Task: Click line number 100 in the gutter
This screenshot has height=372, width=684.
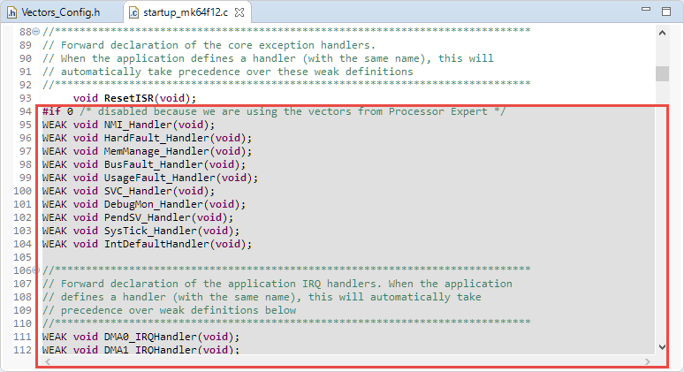Action: 22,191
